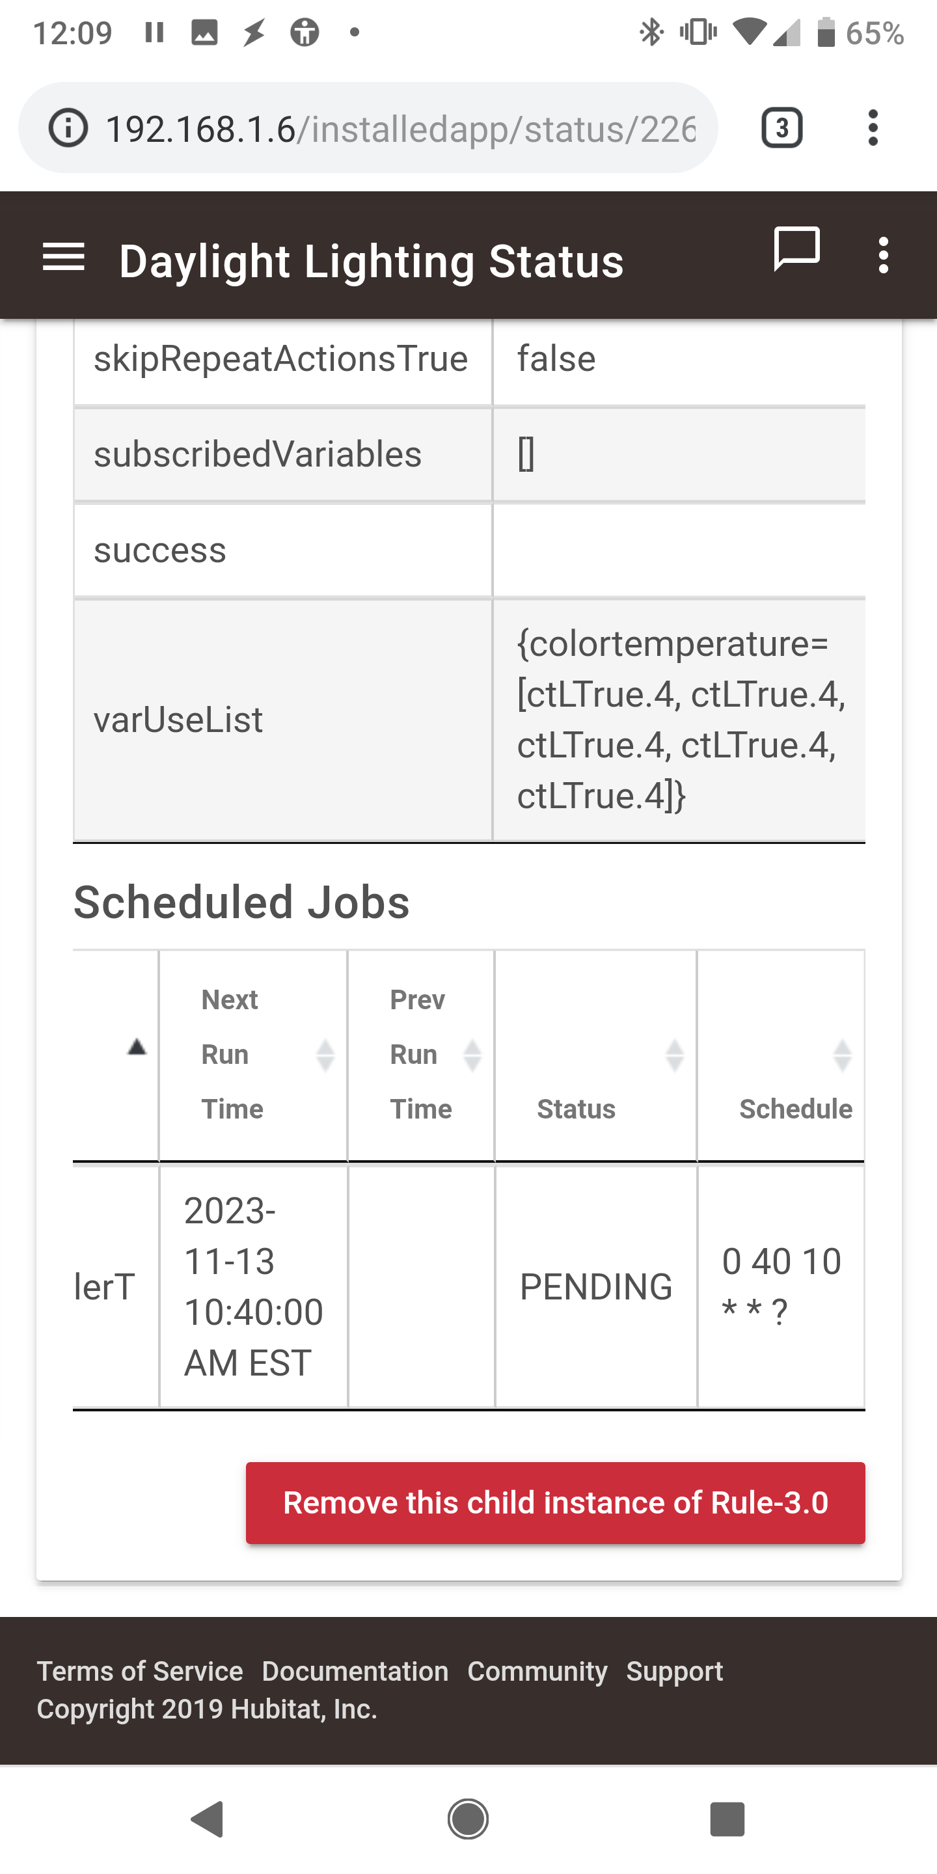The height and width of the screenshot is (1874, 937).
Task: Open the chat message icon in header
Action: [x=796, y=249]
